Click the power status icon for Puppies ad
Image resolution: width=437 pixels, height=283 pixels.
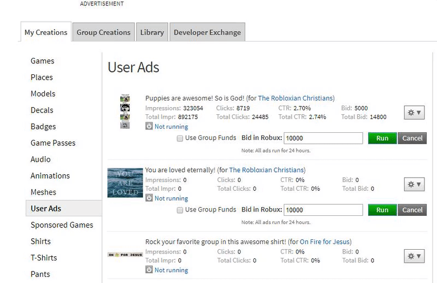149,126
